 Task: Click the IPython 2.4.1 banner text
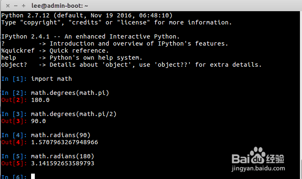pyautogui.click(x=90, y=36)
